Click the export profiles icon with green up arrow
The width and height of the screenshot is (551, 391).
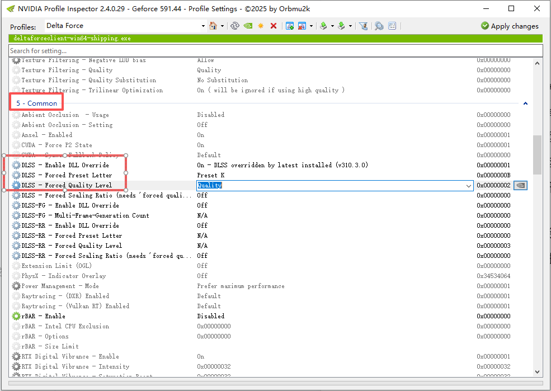[x=323, y=26]
